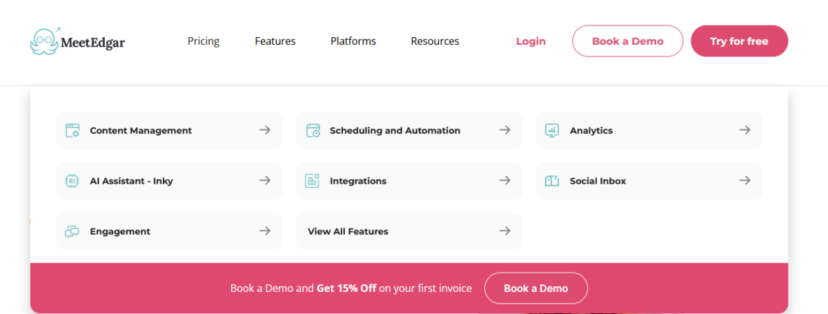Click the Scheduling and Automation calendar icon
The image size is (828, 314).
point(313,130)
